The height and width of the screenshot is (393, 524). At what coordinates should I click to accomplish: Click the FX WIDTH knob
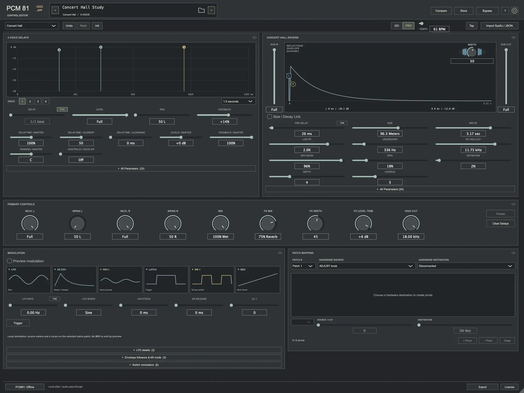(x=315, y=223)
